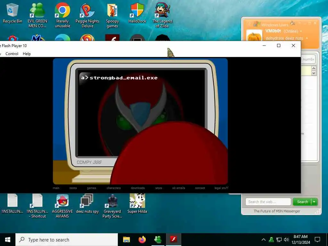
Task: Click the 'legal stuff' navigation link
Action: click(x=221, y=188)
